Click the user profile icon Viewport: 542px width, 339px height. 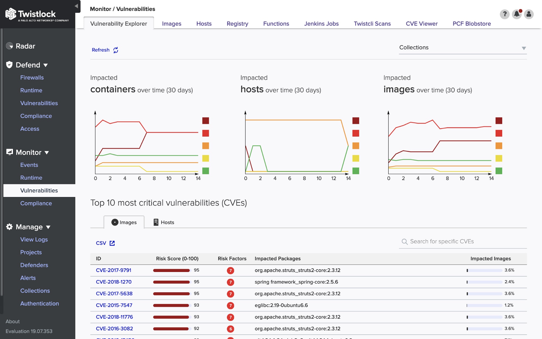529,14
